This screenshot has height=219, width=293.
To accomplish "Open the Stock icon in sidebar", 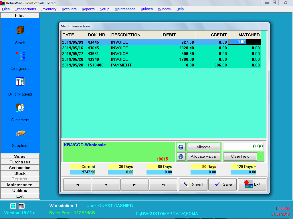I will coord(20,31).
